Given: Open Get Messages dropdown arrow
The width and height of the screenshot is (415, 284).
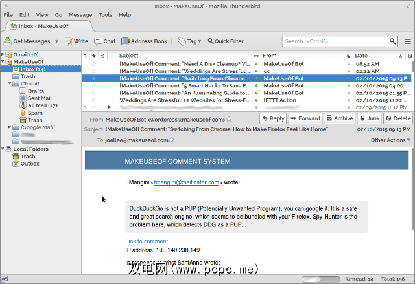Looking at the screenshot, I should [56, 41].
